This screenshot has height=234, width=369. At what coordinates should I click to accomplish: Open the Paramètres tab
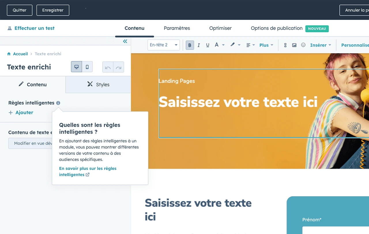point(177,28)
